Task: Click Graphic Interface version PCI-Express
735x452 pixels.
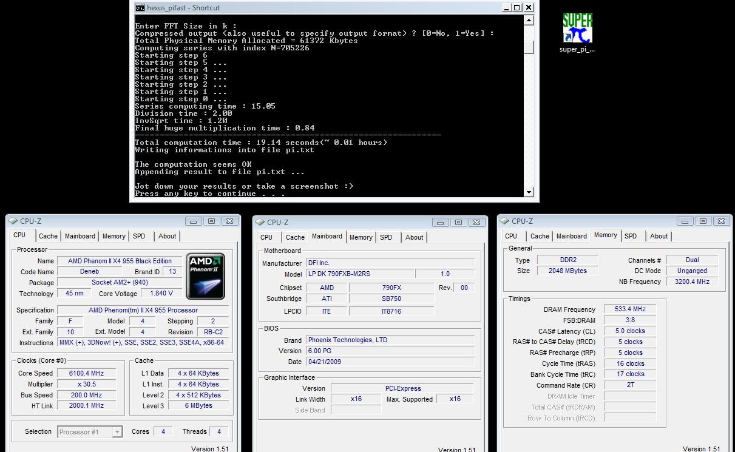Action: point(402,389)
